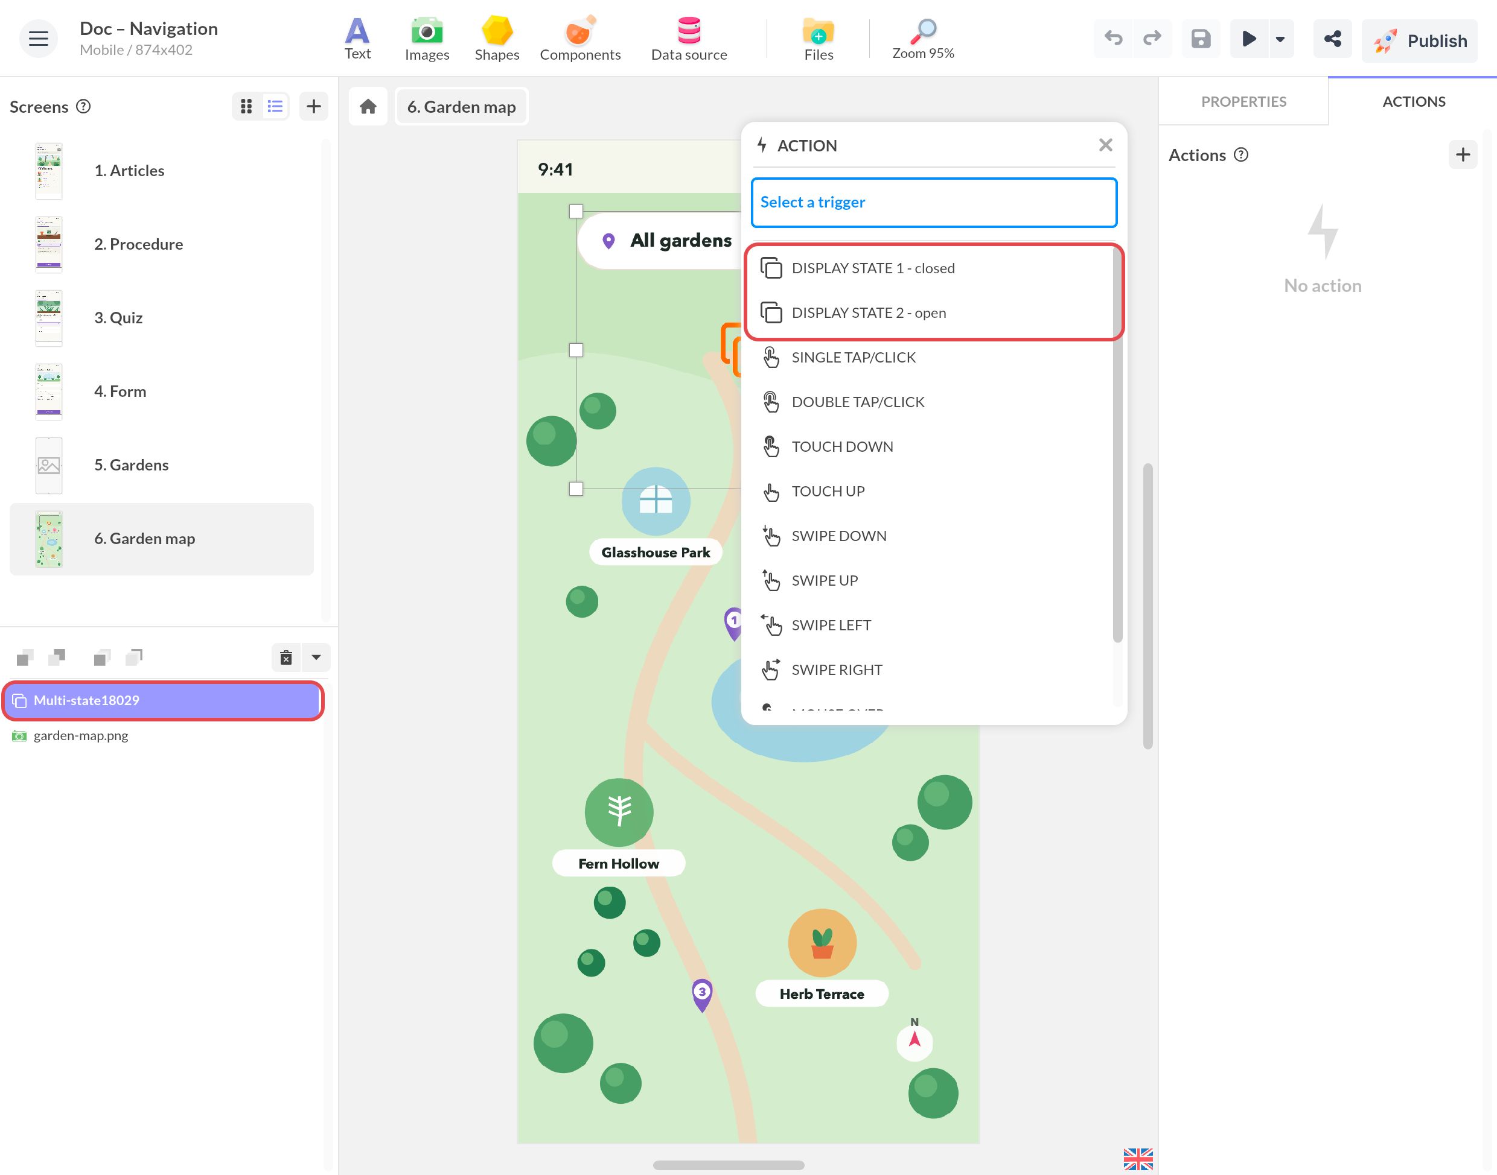Click the Select a trigger field
The width and height of the screenshot is (1497, 1175).
934,202
